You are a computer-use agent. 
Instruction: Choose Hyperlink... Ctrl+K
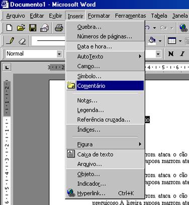pyautogui.click(x=105, y=193)
